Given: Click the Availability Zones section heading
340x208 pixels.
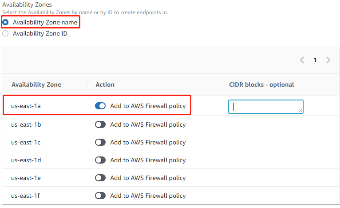Looking at the screenshot, I should (27, 4).
